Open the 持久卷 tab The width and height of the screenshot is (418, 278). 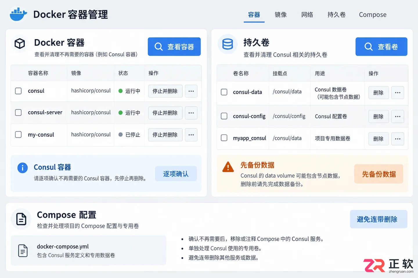click(x=336, y=15)
